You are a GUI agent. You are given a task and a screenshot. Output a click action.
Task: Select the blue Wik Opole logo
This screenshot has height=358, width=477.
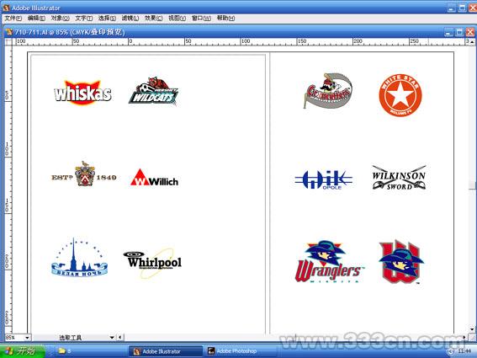(323, 179)
